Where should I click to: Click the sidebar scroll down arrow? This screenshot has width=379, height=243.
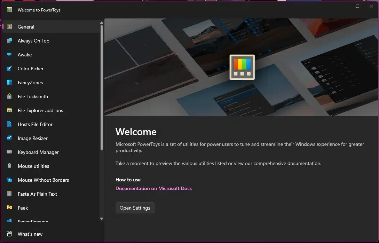coord(102,219)
